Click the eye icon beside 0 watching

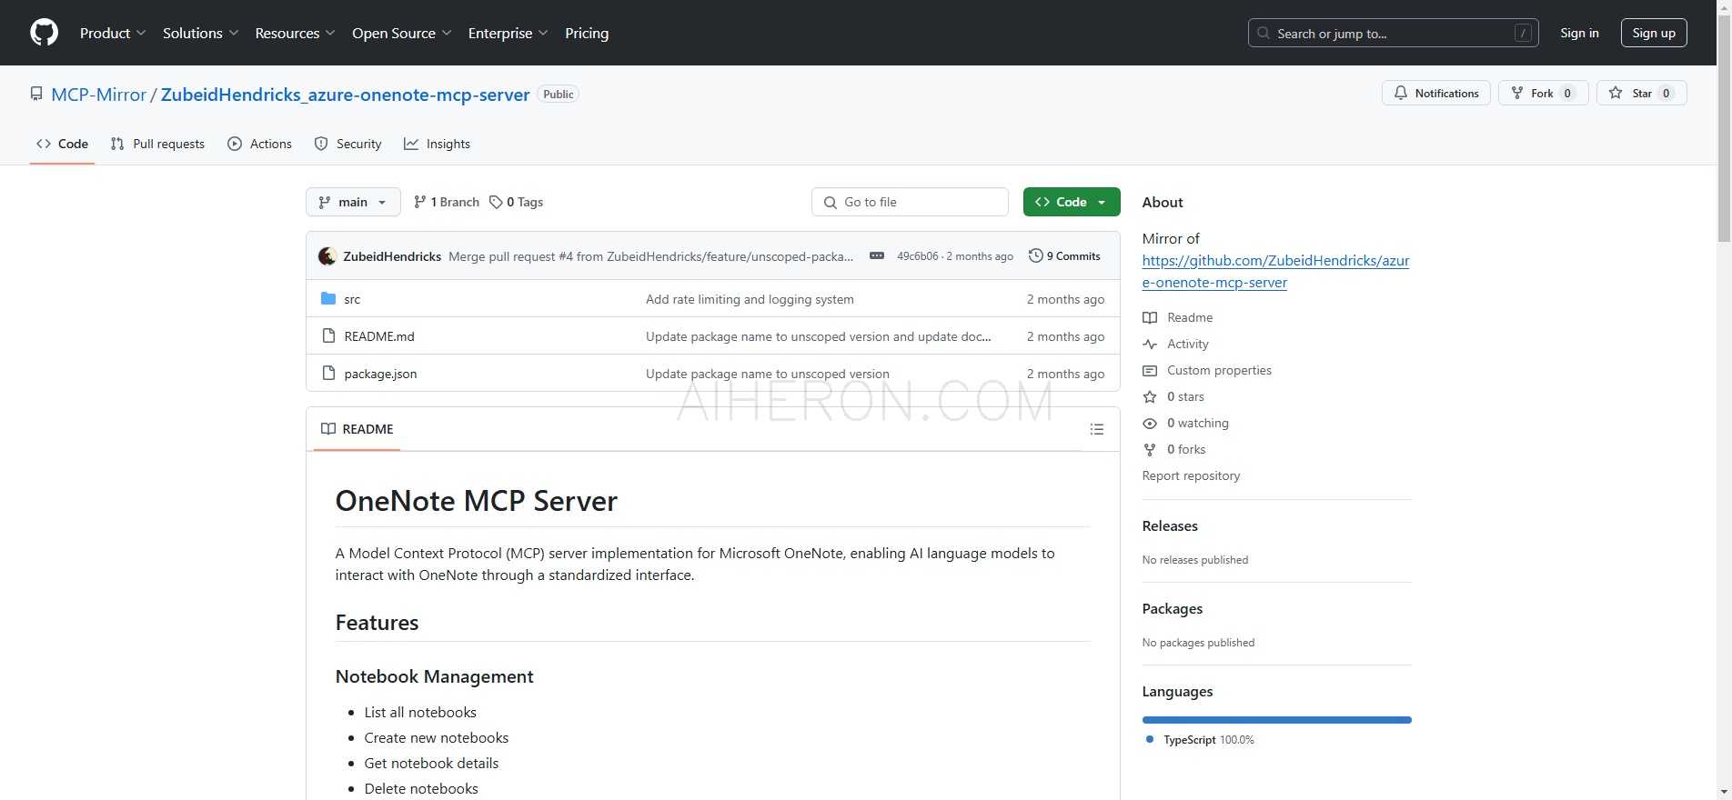(x=1150, y=423)
